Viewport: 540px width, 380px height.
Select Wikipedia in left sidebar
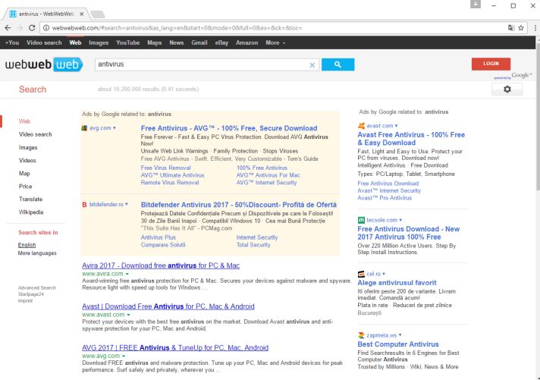click(x=31, y=212)
